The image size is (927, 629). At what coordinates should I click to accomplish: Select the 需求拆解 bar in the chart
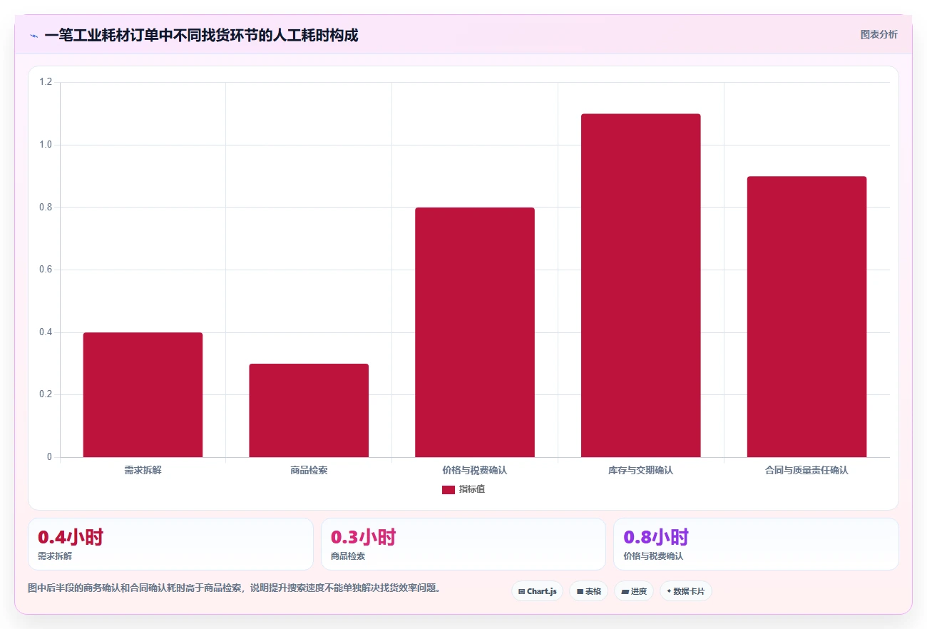pyautogui.click(x=143, y=394)
